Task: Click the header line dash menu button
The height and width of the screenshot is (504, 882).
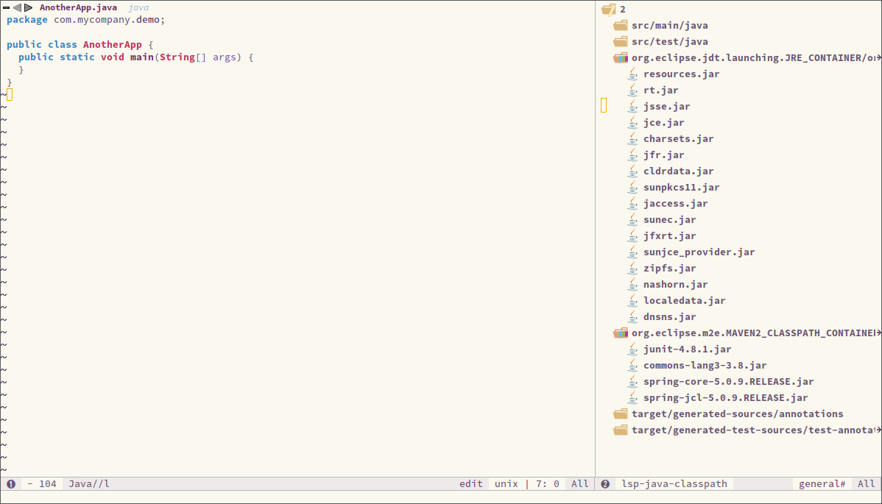Action: pyautogui.click(x=6, y=8)
